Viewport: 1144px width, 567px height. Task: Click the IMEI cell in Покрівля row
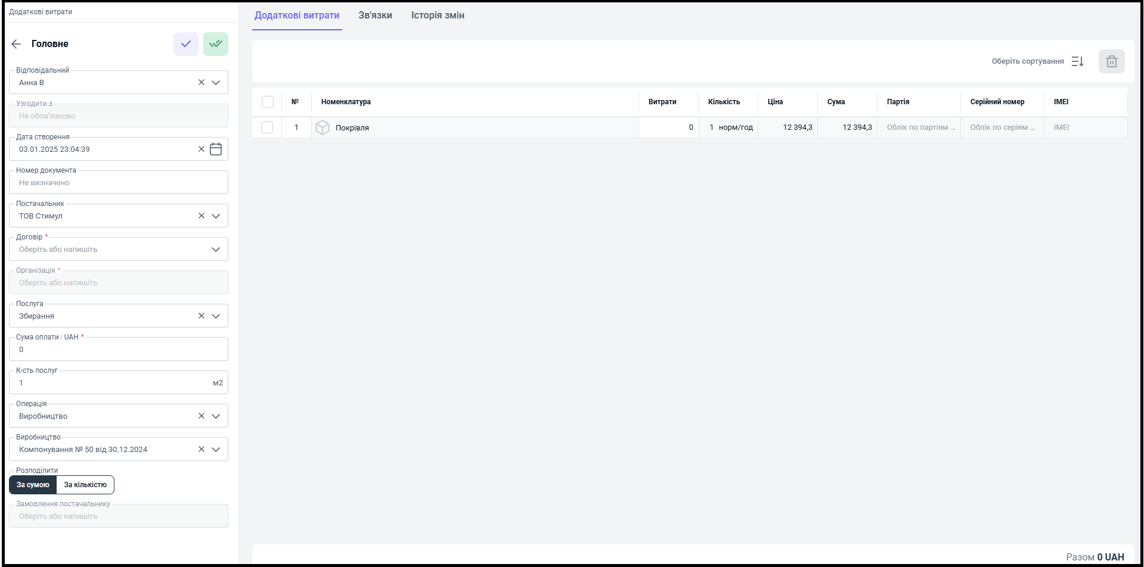1086,127
